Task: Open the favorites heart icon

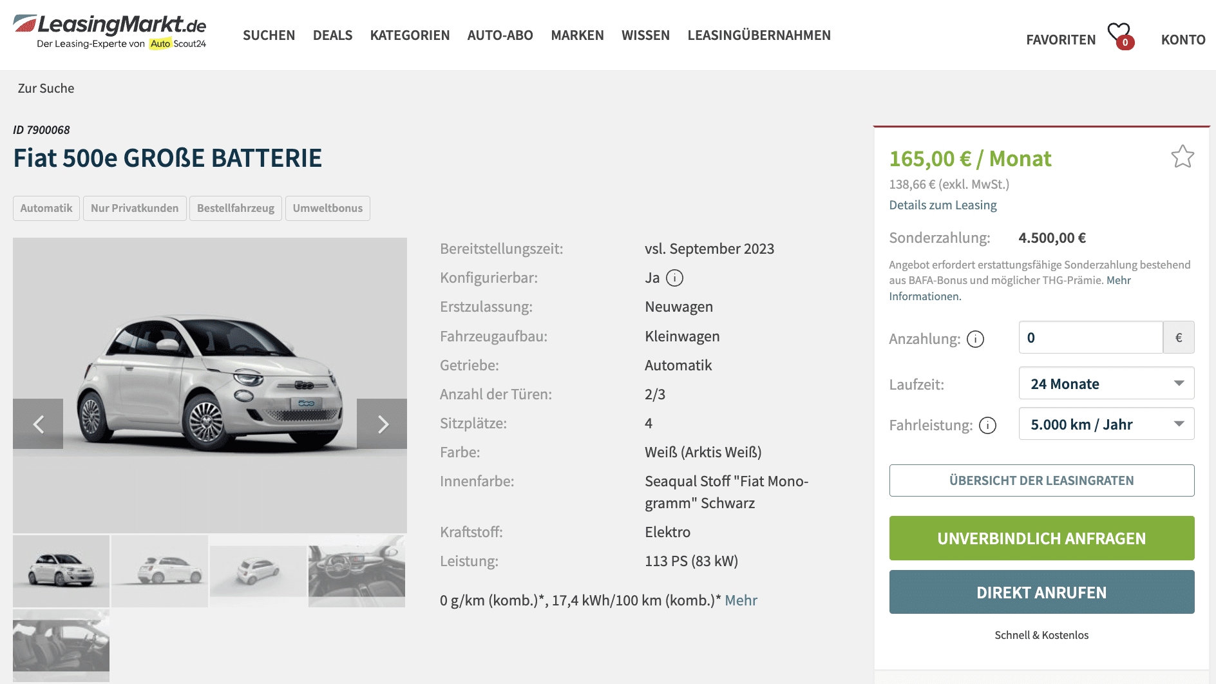Action: point(1120,35)
